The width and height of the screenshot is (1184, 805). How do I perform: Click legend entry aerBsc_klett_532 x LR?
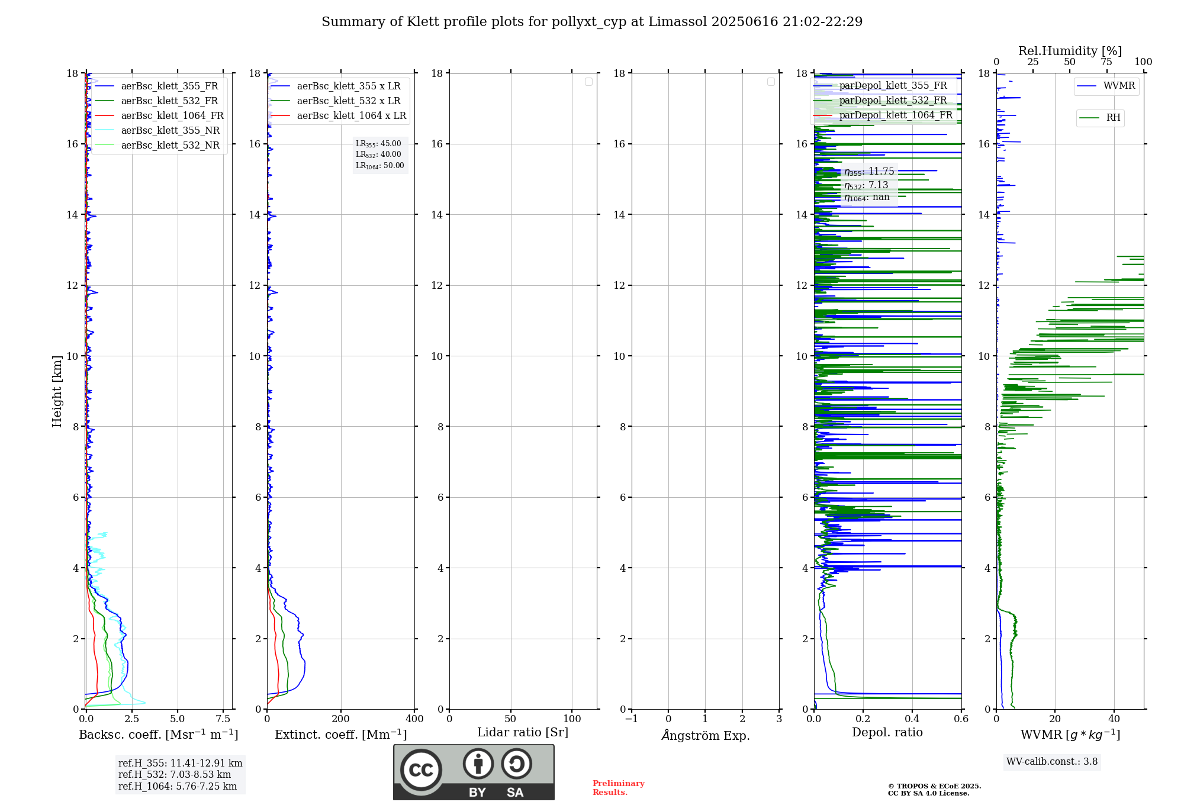(x=336, y=101)
